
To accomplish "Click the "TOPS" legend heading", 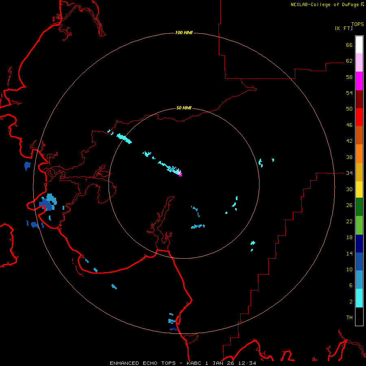I will [x=357, y=24].
